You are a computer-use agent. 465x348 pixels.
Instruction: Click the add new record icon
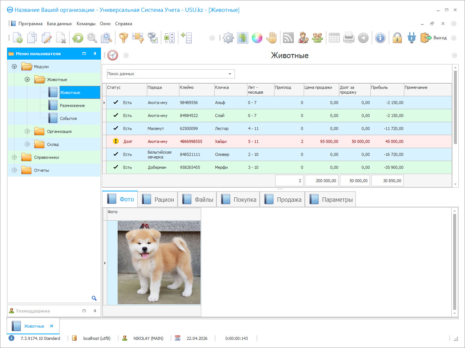[17, 38]
